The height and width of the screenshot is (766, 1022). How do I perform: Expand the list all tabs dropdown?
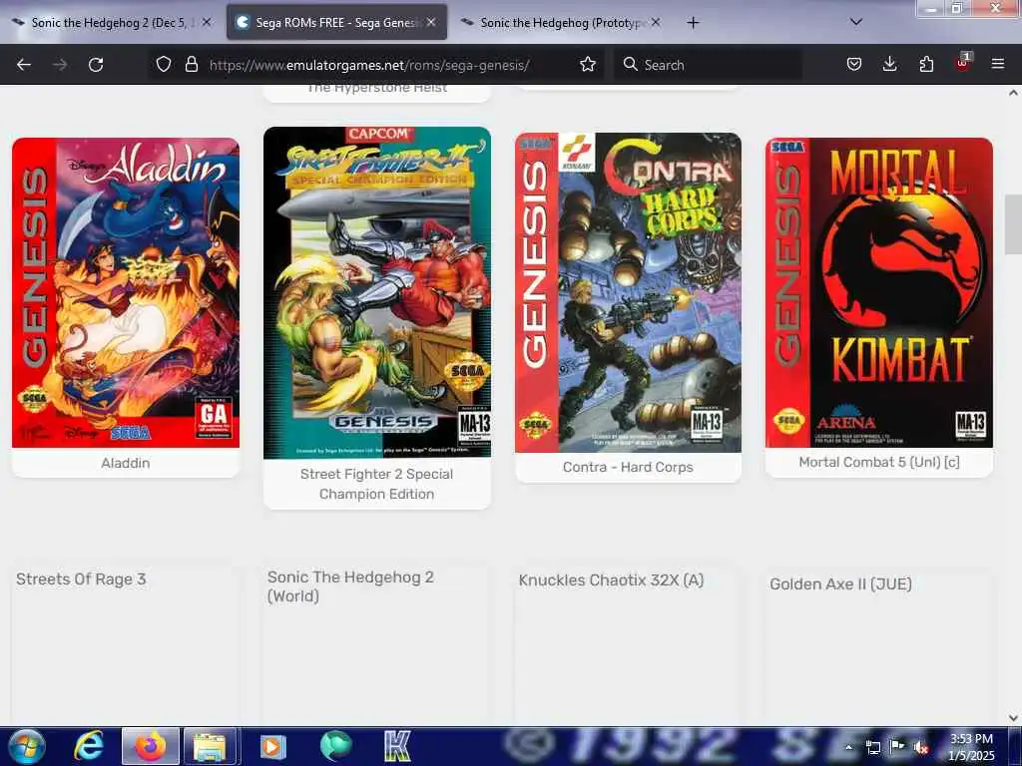(x=856, y=22)
